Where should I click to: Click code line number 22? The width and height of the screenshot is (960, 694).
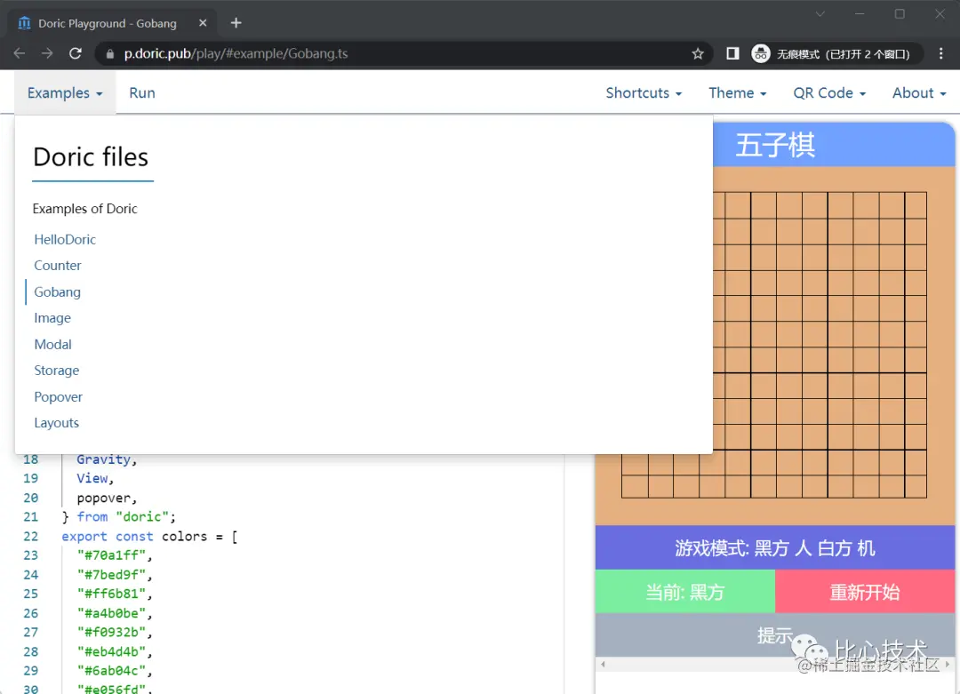click(x=30, y=536)
